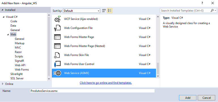This screenshot has width=218, height=102.
Task: Collapse the Visual C# tree node
Action: (x=3, y=17)
